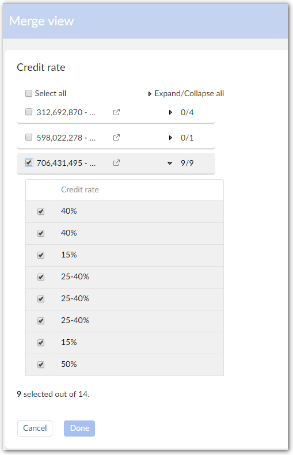The height and width of the screenshot is (455, 293).
Task: Click the 9/9 count of expanded group
Action: click(x=187, y=163)
